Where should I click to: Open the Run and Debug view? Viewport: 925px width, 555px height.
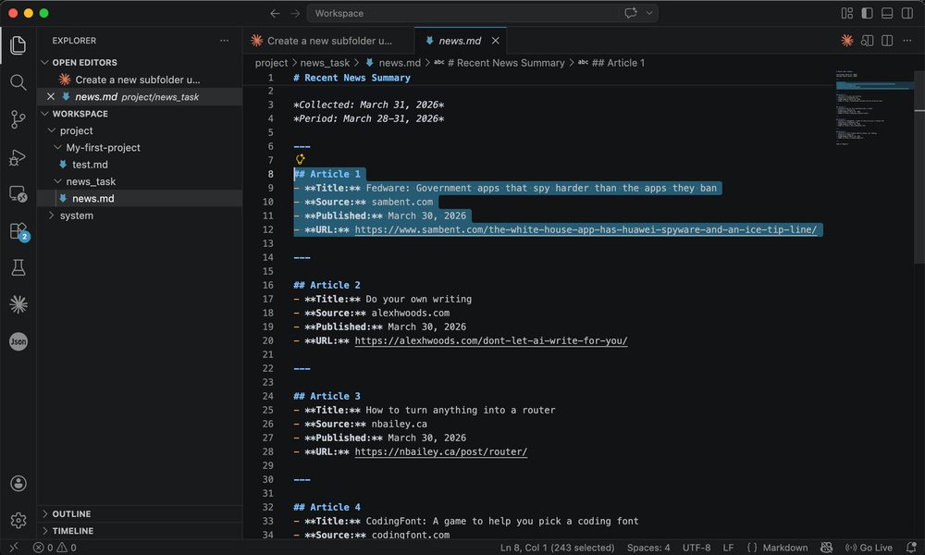pos(18,157)
